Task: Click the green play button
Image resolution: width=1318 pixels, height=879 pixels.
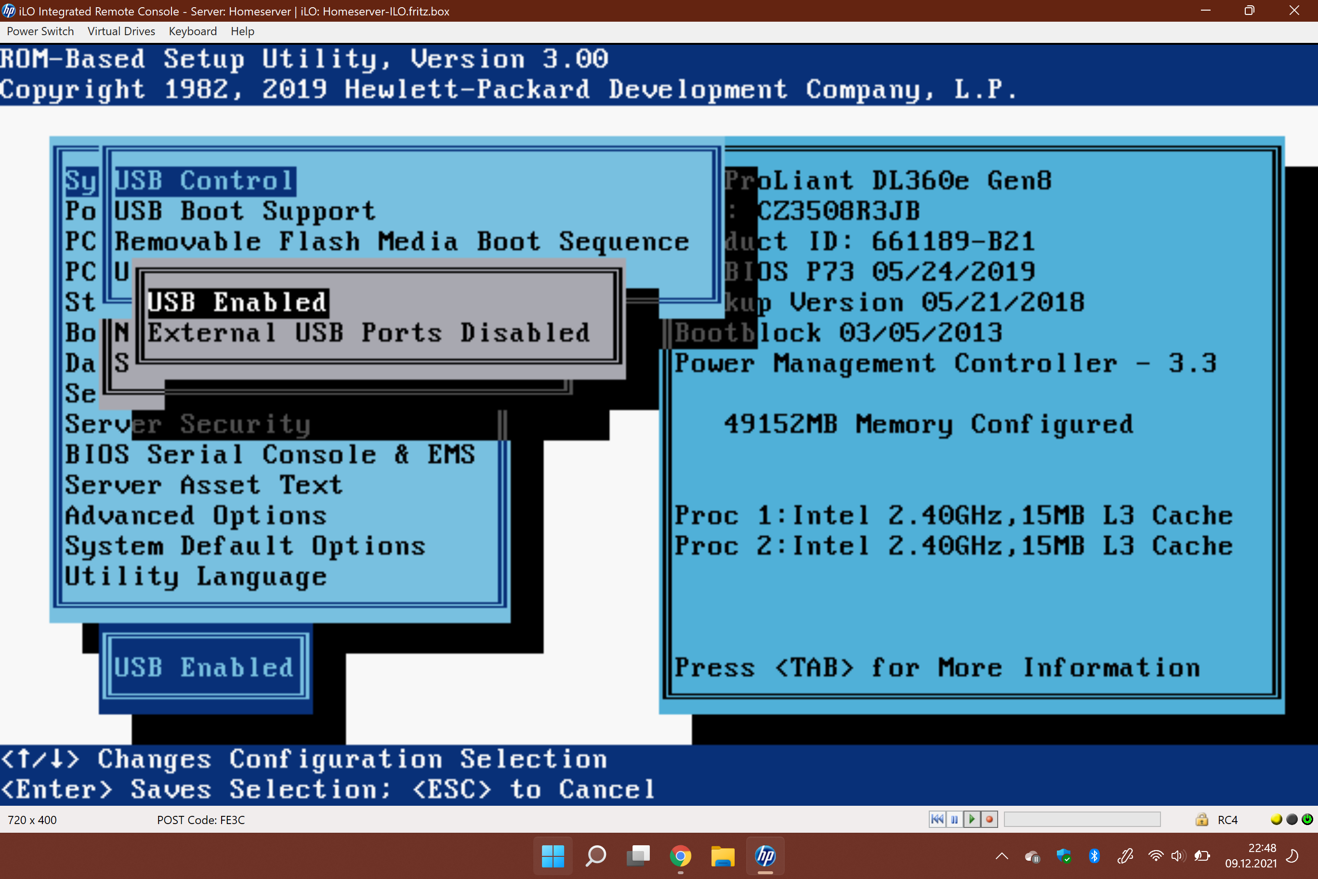Action: click(x=972, y=820)
